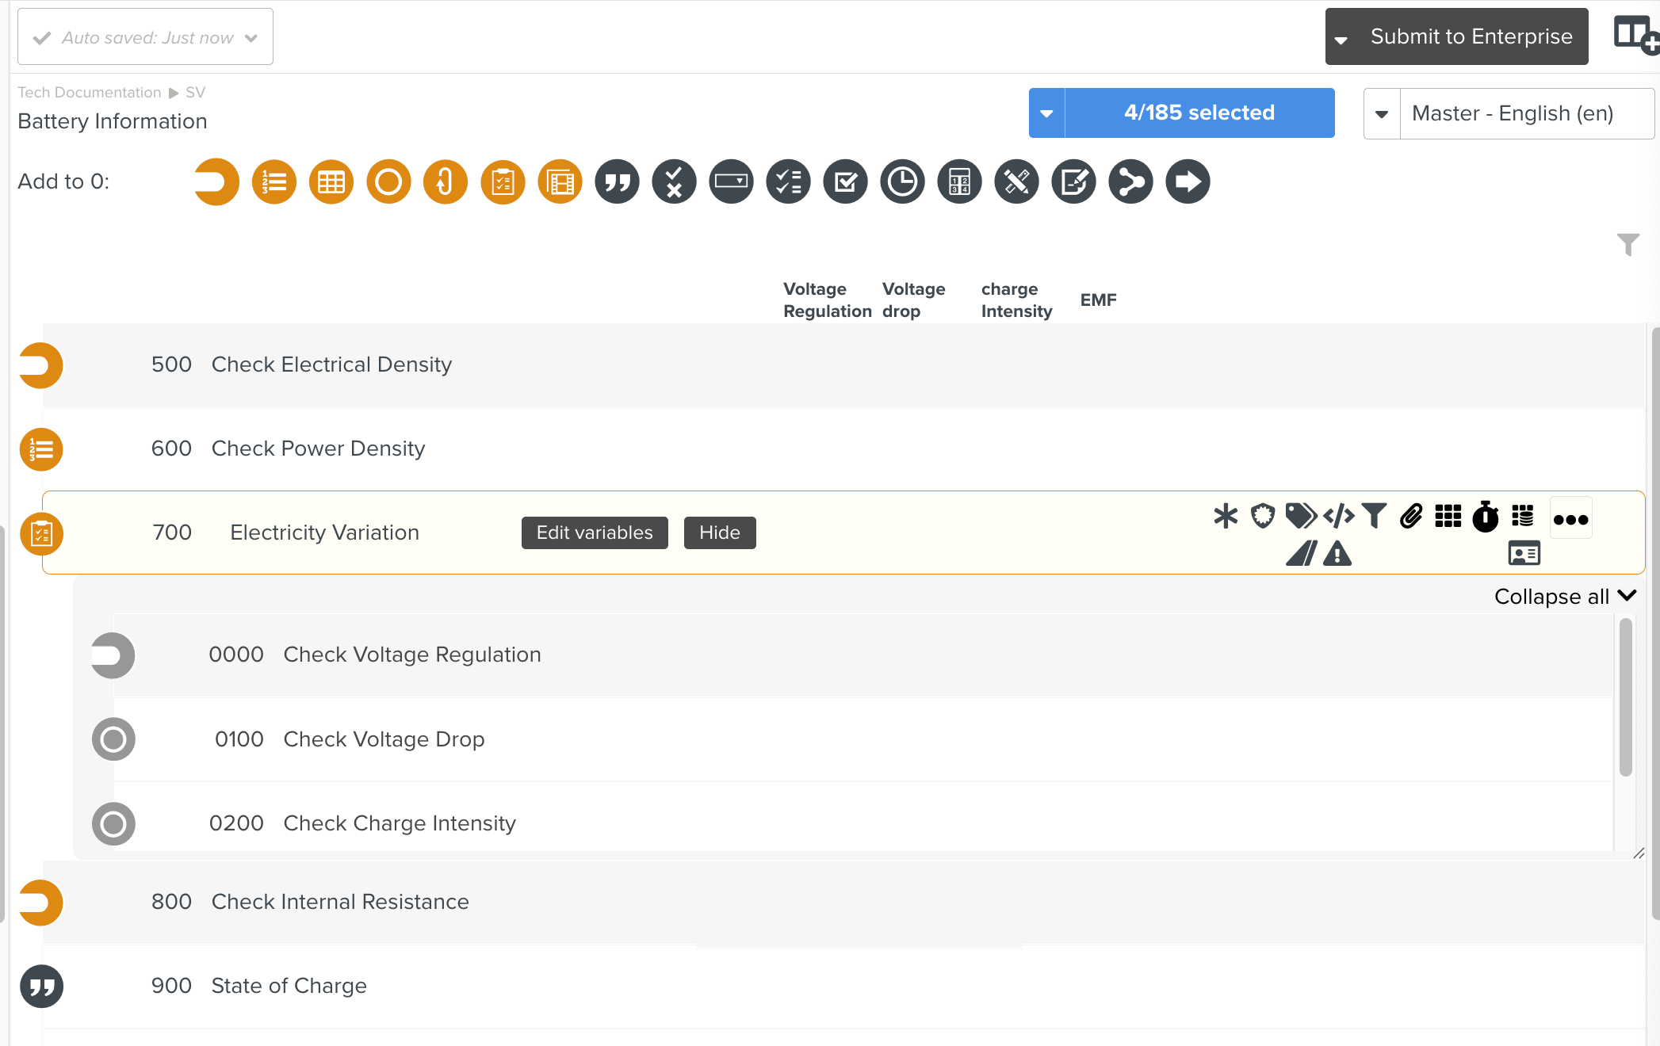1660x1046 pixels.
Task: Click the paperclip attachment icon on row 700
Action: [1411, 517]
